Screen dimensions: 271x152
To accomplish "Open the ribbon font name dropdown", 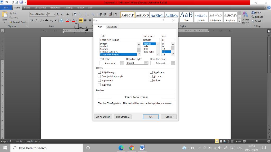I will point(46,14).
